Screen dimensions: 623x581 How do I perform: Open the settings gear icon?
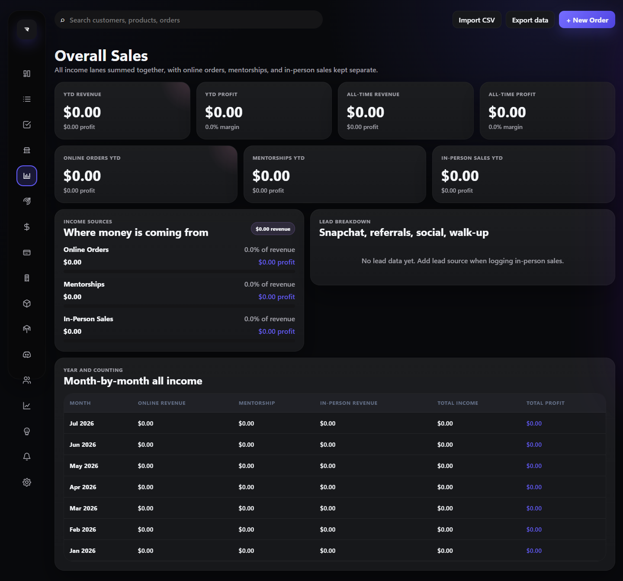[27, 482]
